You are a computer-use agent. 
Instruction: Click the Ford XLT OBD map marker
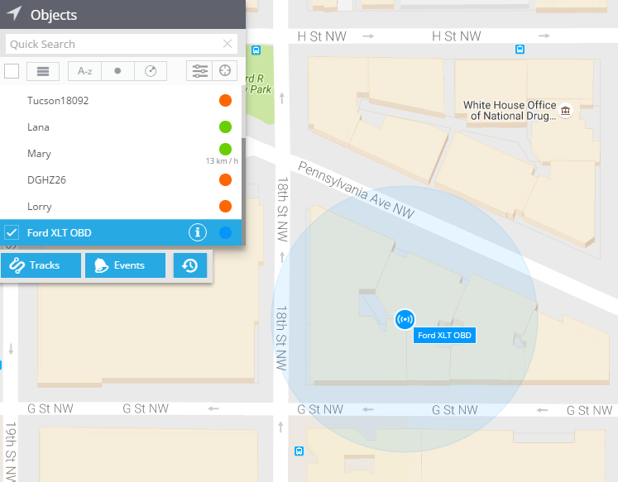(405, 319)
